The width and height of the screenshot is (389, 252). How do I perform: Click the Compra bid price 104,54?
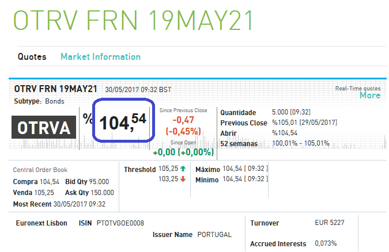50,182
